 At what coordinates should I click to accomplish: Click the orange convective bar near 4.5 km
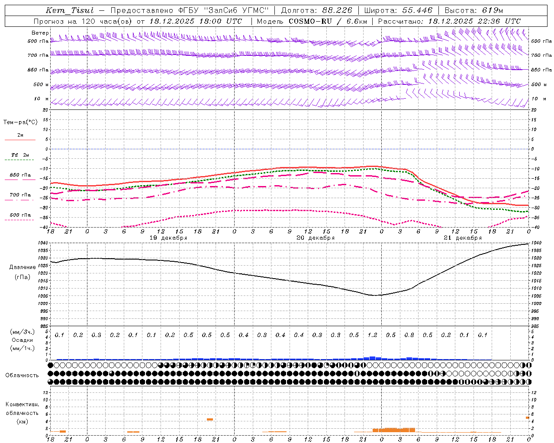click(210, 419)
